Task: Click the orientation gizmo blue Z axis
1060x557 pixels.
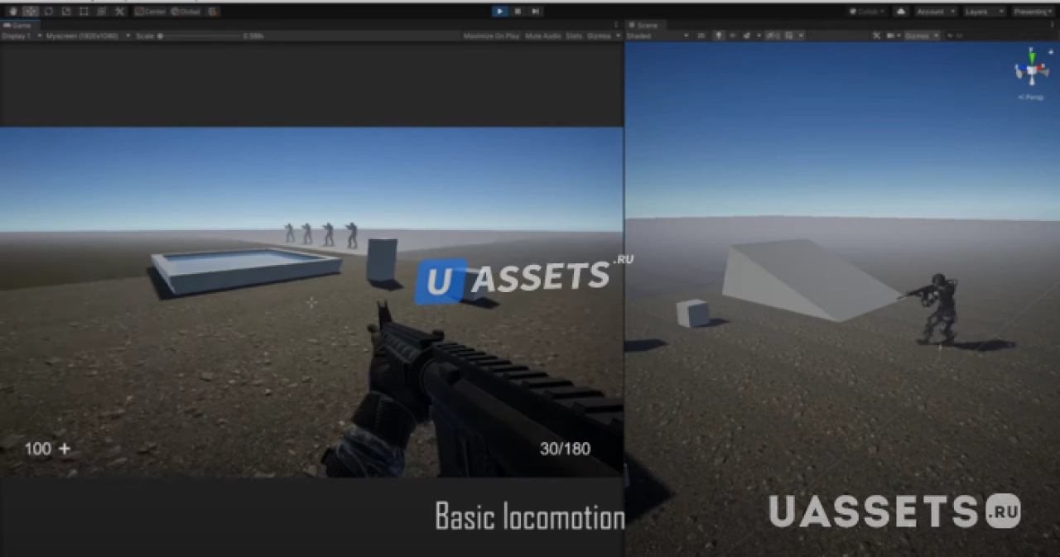Action: (x=1022, y=67)
